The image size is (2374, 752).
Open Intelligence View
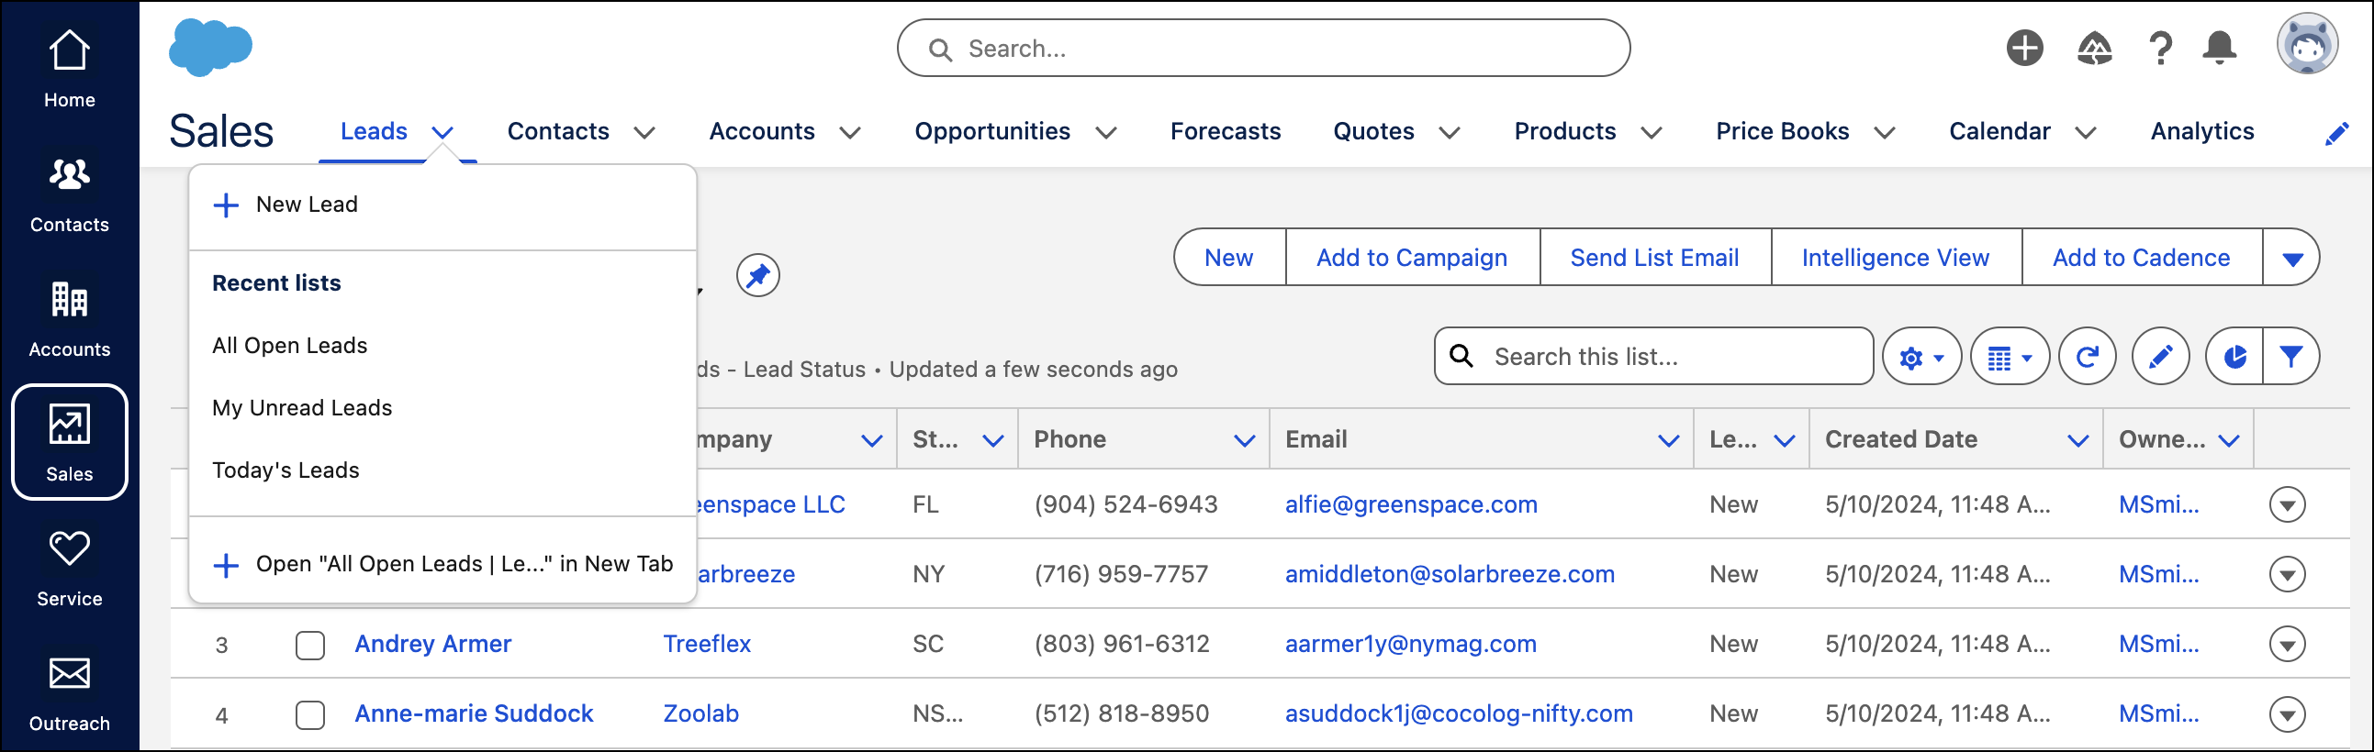[1895, 259]
